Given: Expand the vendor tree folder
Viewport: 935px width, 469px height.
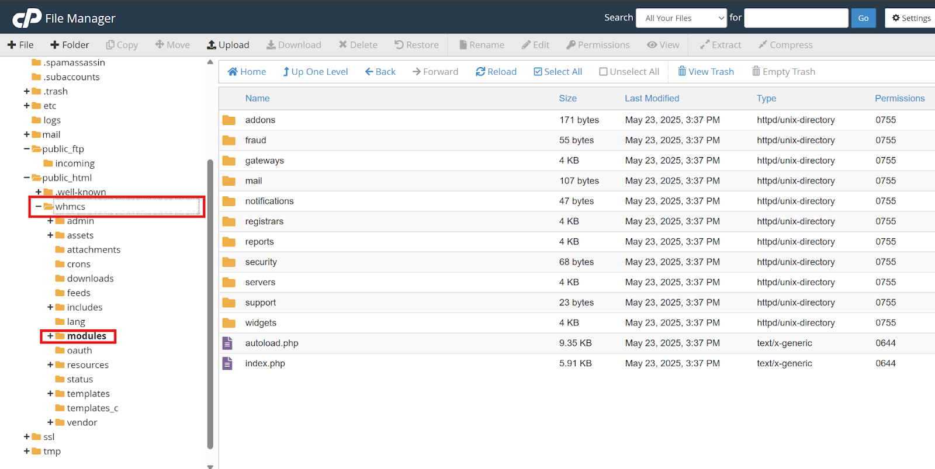Looking at the screenshot, I should [50, 422].
